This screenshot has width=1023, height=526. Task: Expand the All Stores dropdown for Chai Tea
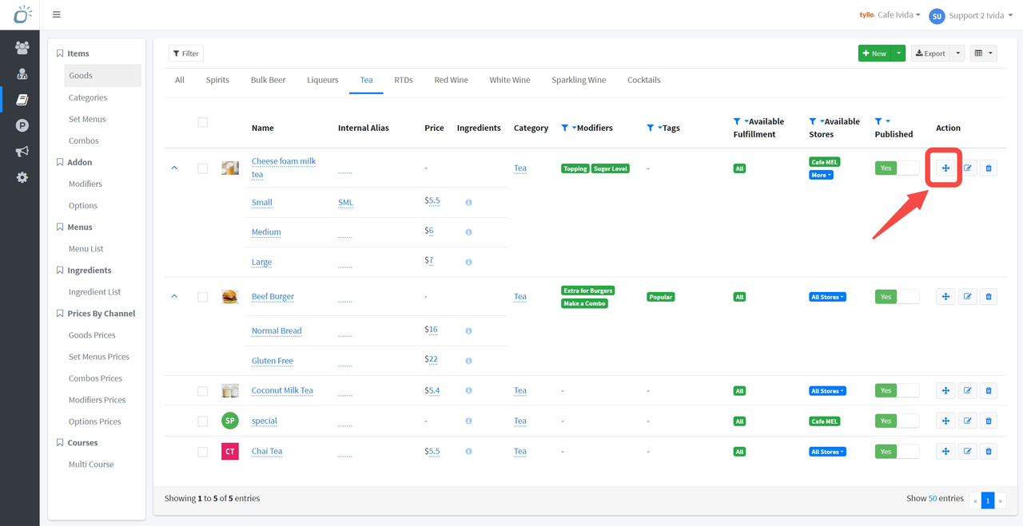tap(827, 452)
